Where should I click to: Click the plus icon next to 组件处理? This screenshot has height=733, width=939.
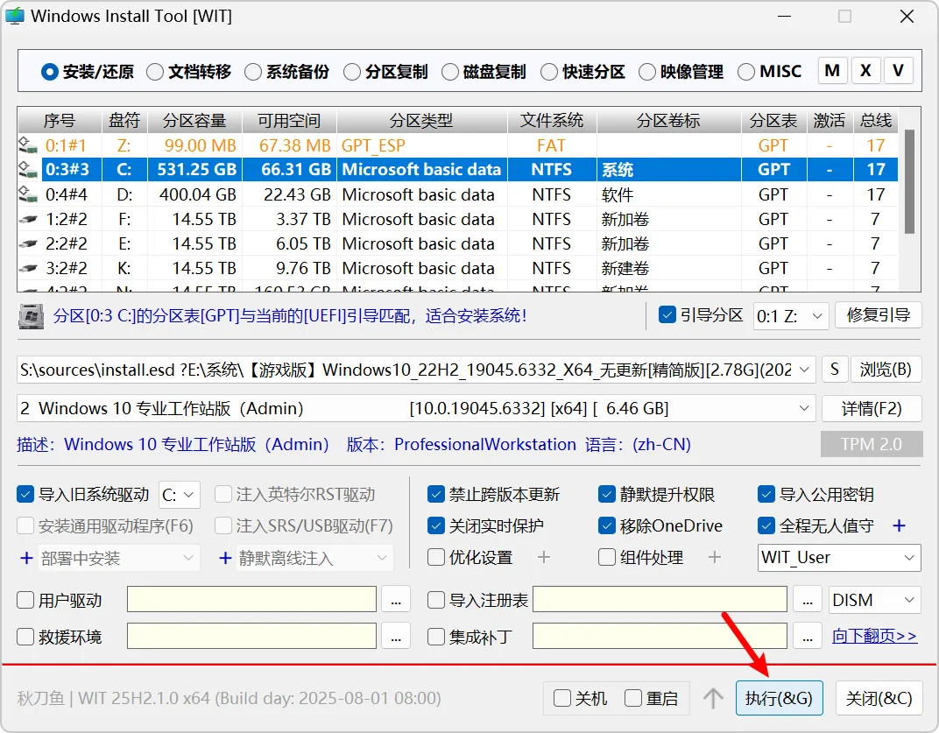click(x=714, y=558)
